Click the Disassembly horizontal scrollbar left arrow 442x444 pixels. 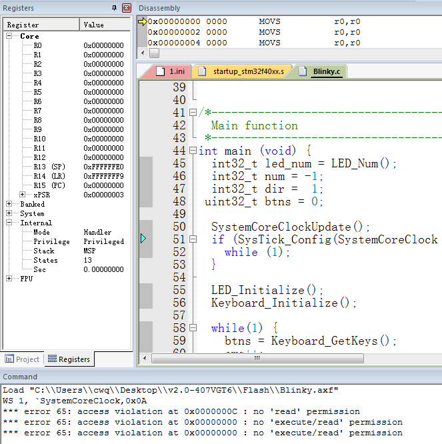(142, 53)
